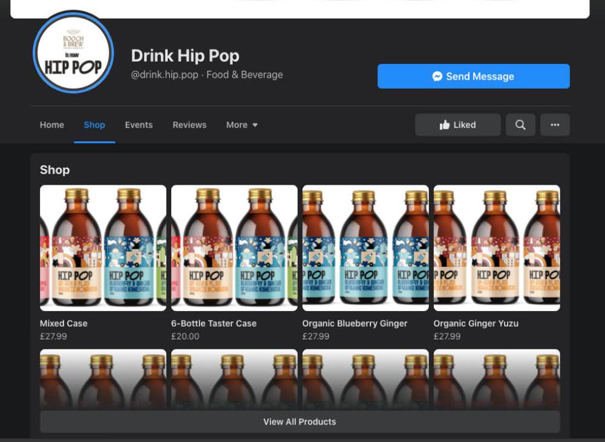Click the £20.00 price label
Viewport: 605px width, 442px height.
pyautogui.click(x=185, y=336)
